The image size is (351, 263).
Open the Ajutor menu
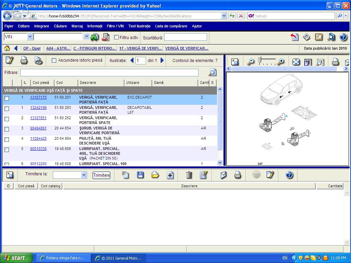197,26
